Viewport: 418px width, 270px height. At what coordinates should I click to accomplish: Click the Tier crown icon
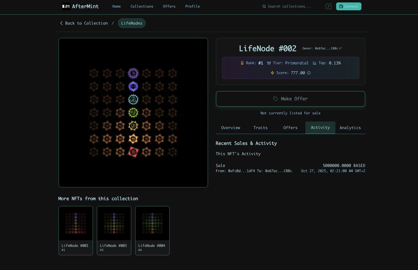click(269, 63)
